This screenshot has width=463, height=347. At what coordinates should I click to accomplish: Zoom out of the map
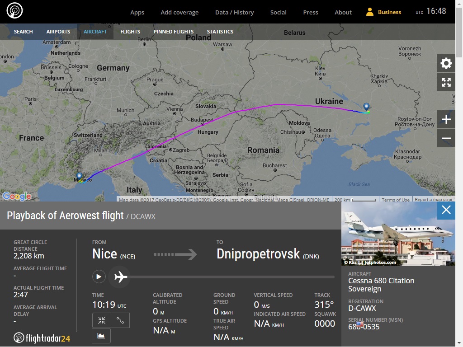[x=446, y=138]
